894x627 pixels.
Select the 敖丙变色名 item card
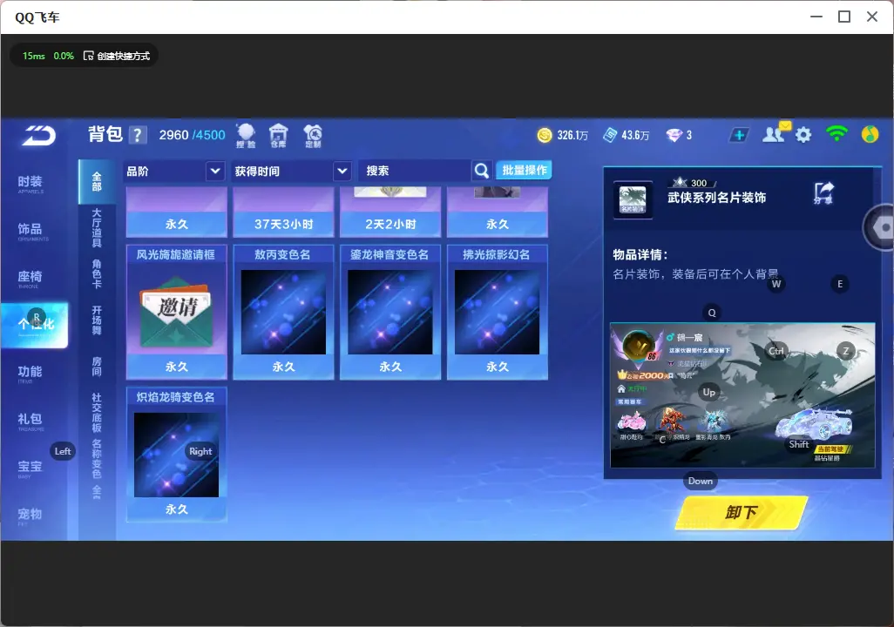[x=283, y=312]
